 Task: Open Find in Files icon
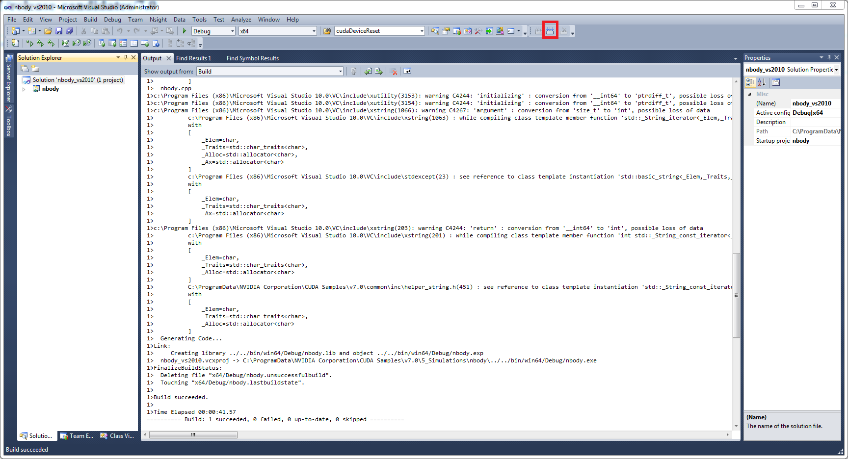[x=327, y=31]
